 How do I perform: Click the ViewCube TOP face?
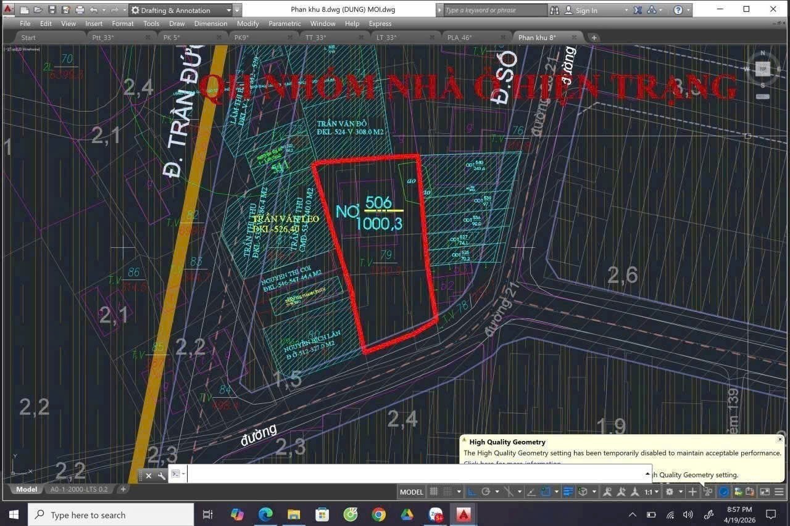point(763,69)
